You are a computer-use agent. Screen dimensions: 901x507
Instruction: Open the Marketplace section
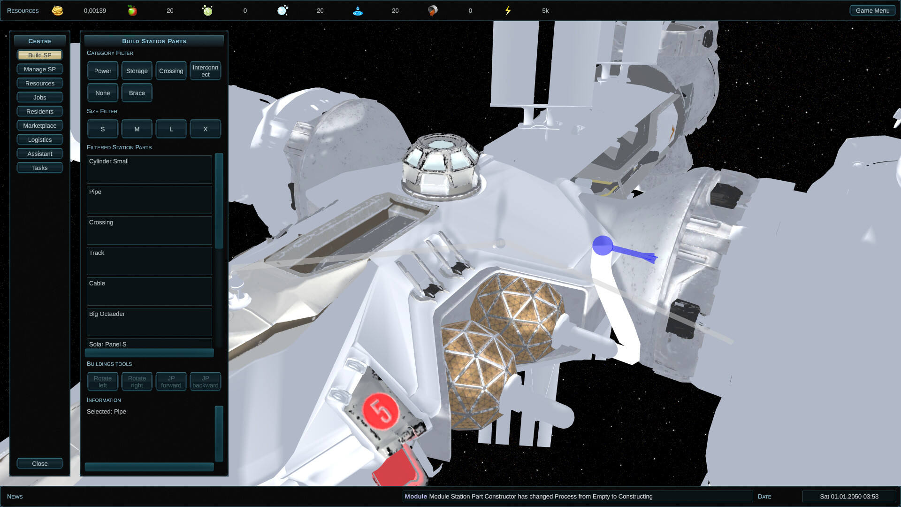[40, 125]
